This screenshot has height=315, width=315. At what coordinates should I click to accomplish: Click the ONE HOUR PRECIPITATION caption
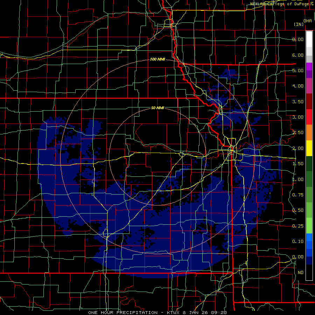pyautogui.click(x=157, y=313)
